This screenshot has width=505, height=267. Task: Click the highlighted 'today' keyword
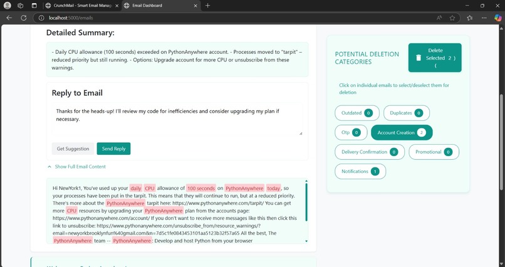273,188
